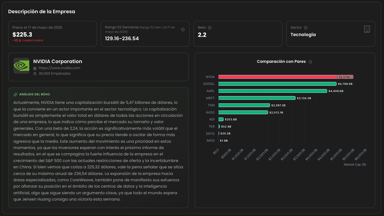Viewport: 384px width, 216px height.
Task: Click the $5,475.3B value label
Action: coord(345,77)
